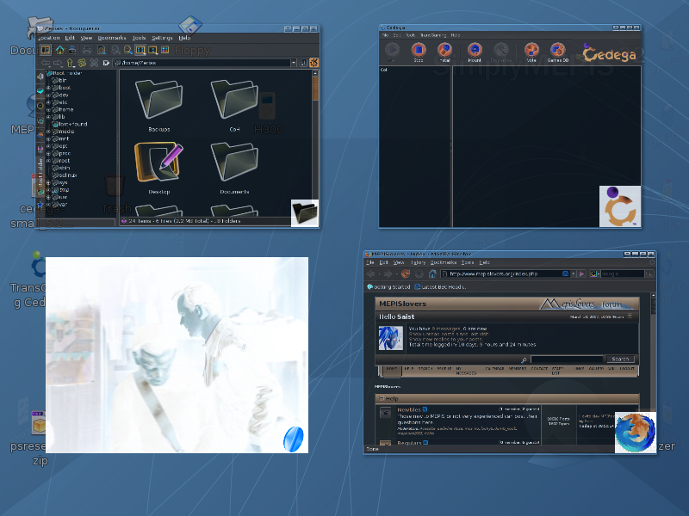Click the Getting Started bookmark in Firefox
The image size is (689, 516).
tap(388, 286)
